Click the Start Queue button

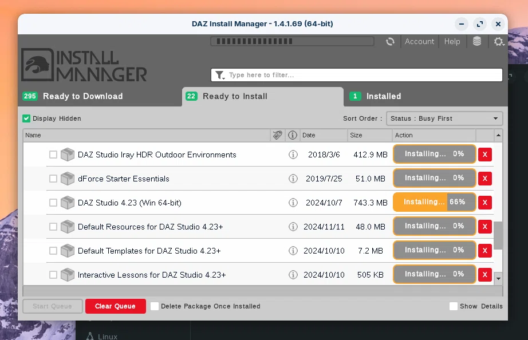pos(53,306)
